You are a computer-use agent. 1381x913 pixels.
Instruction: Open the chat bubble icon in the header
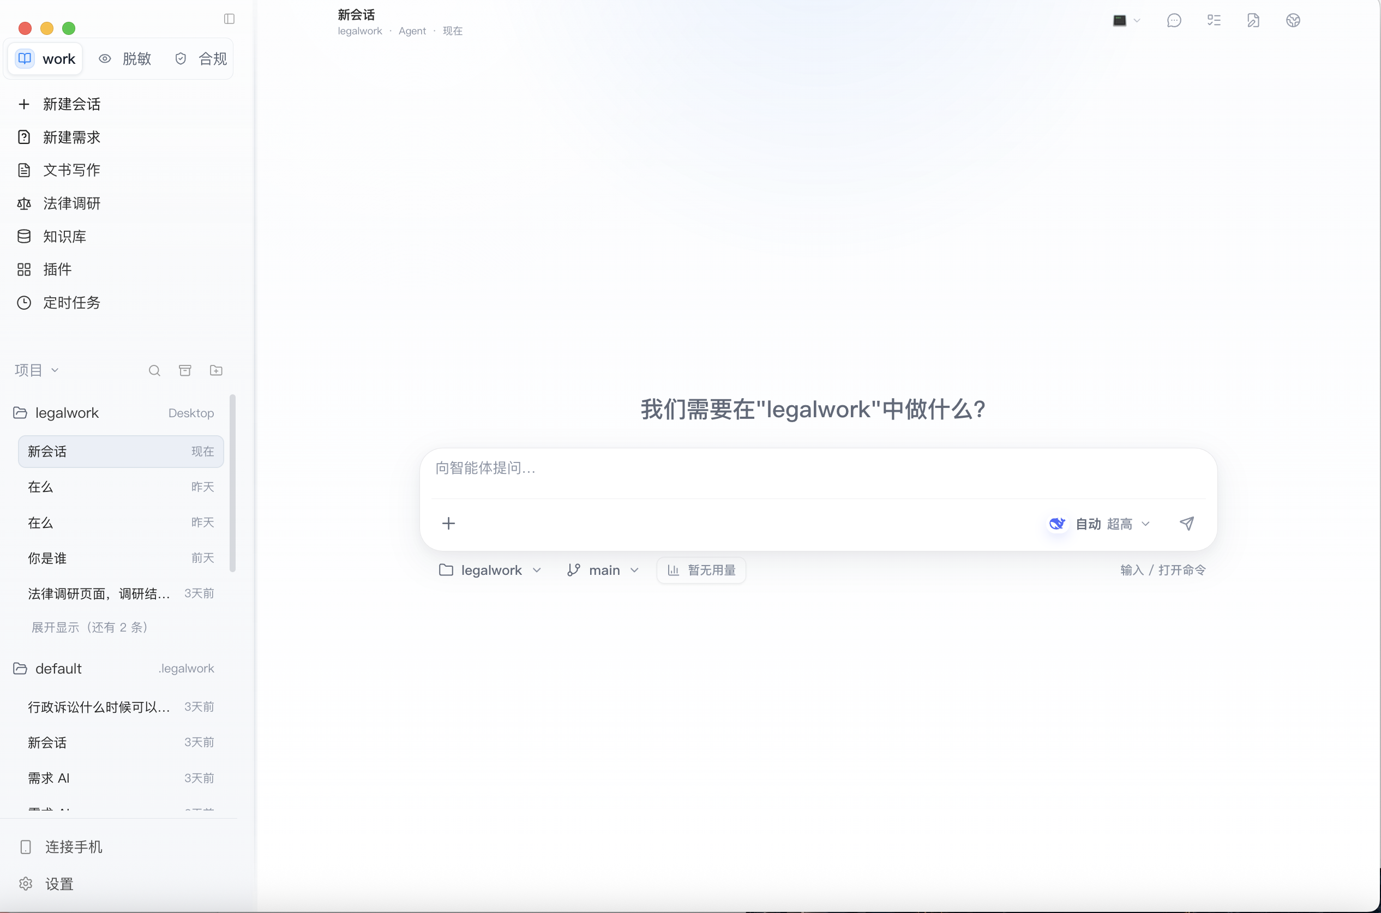click(x=1174, y=20)
